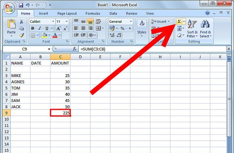Center text horizontally

[x=83, y=28]
